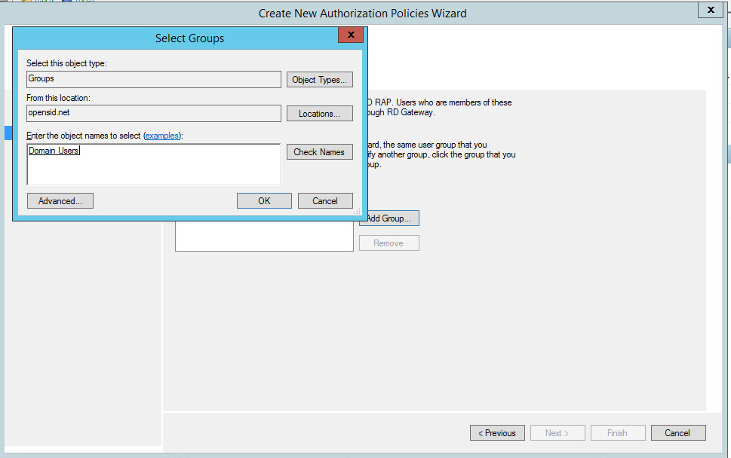Click the opensid.net location field
Screen dimensions: 731x458
pos(153,113)
